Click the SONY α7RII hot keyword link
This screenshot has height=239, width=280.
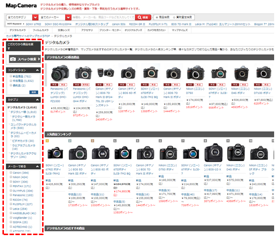33,24
